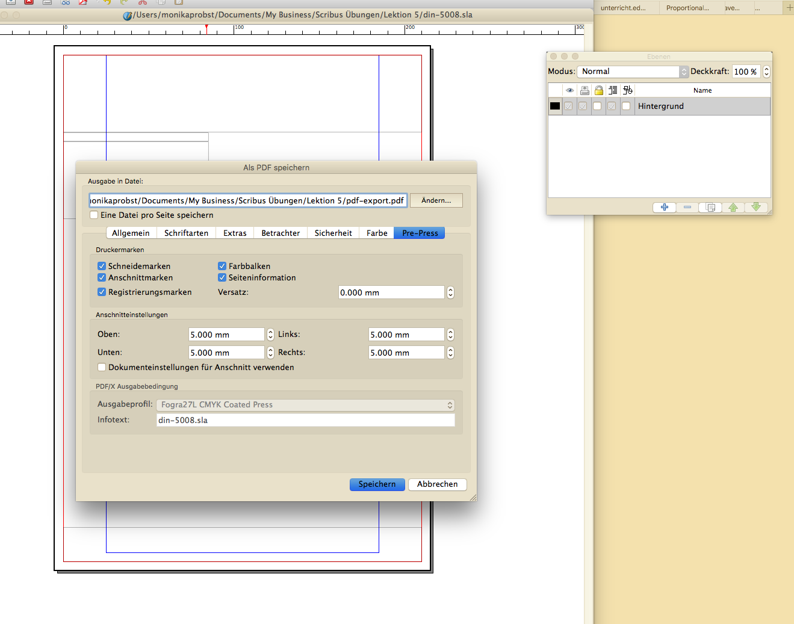Open the Modus blend mode dropdown
This screenshot has width=794, height=624.
[632, 72]
